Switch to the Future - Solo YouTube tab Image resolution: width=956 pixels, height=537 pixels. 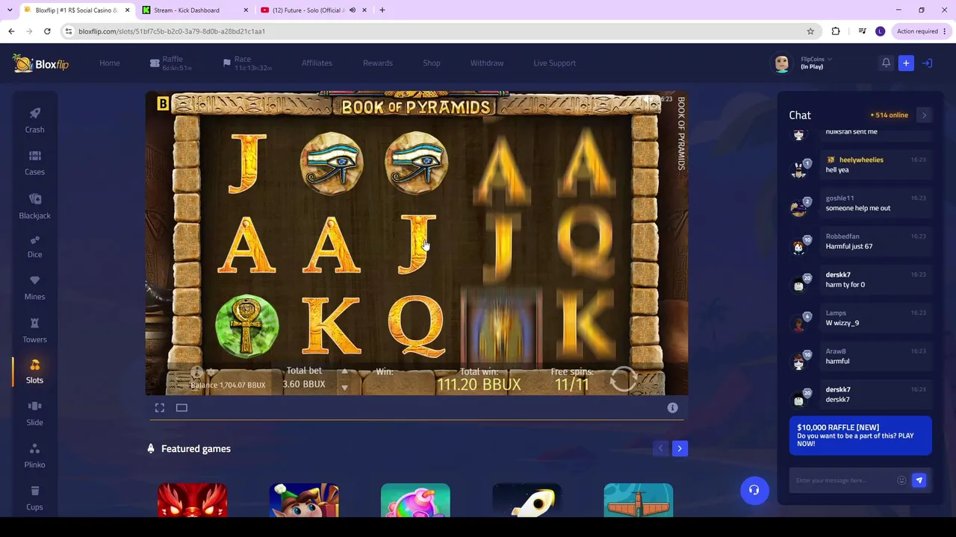[x=314, y=10]
